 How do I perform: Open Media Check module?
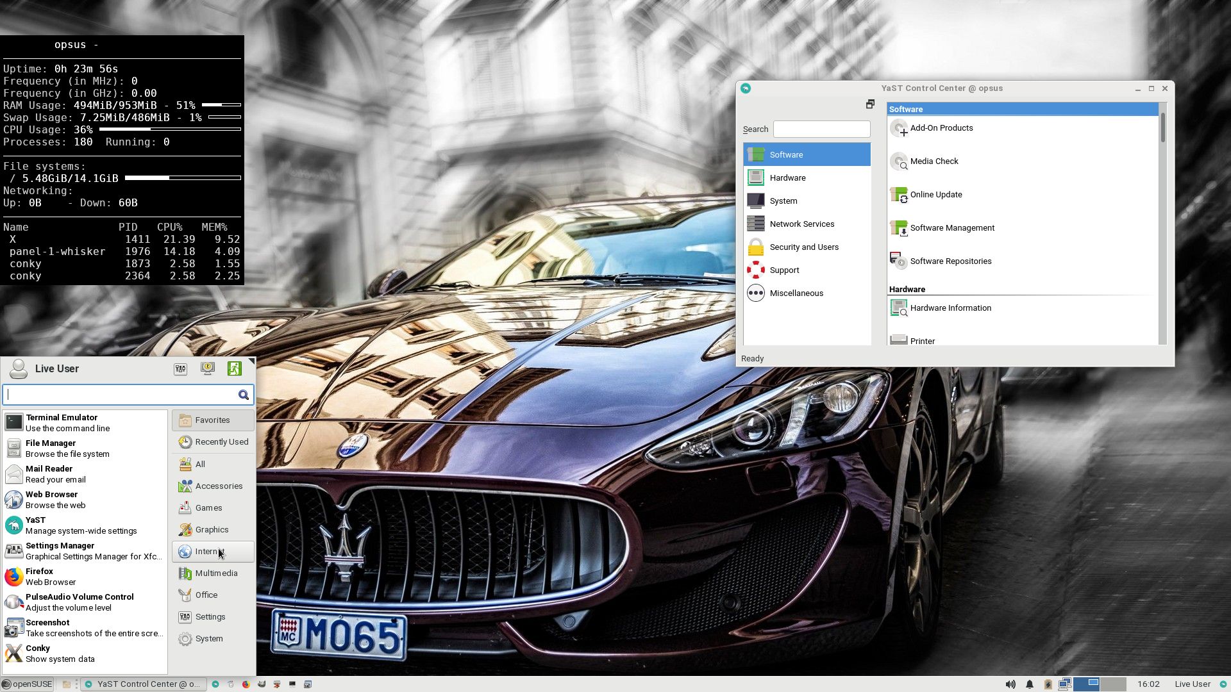pos(924,161)
